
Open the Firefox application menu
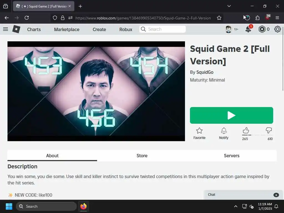[x=277, y=18]
